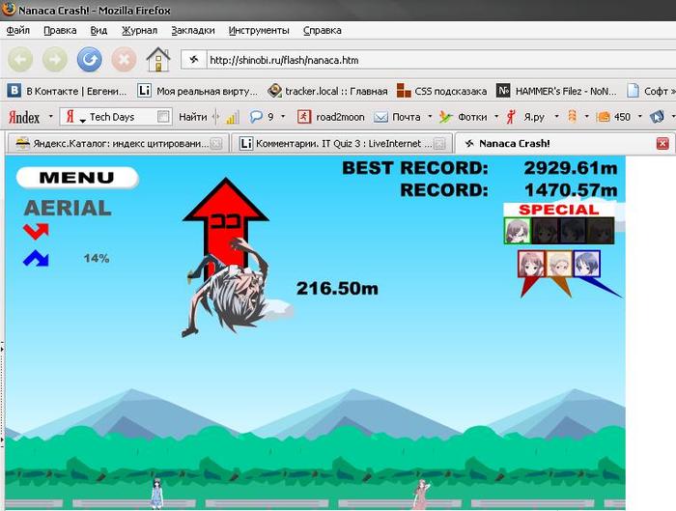Close the Яндекс.Каталог tab
The height and width of the screenshot is (511, 676).
216,144
